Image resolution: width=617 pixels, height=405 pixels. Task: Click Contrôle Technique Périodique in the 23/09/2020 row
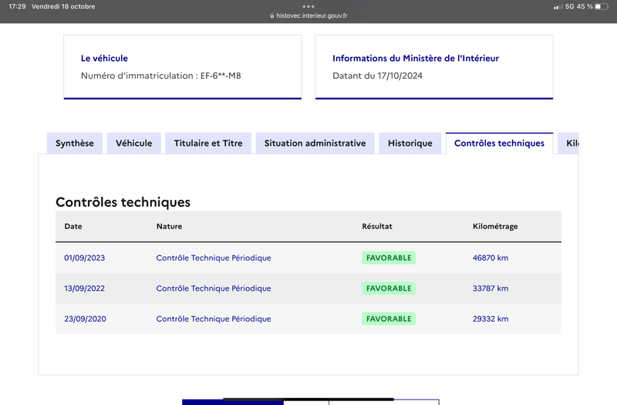[x=214, y=319]
